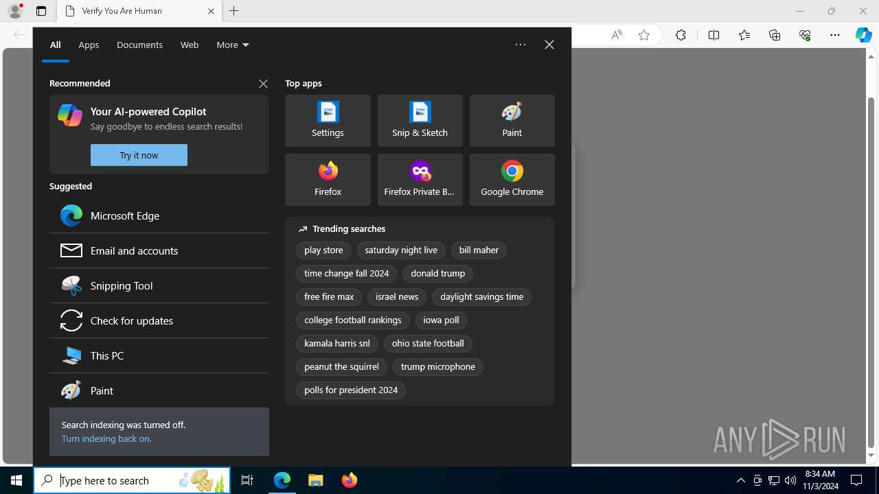
Task: Search trending 'ohio state football'
Action: [x=428, y=344]
